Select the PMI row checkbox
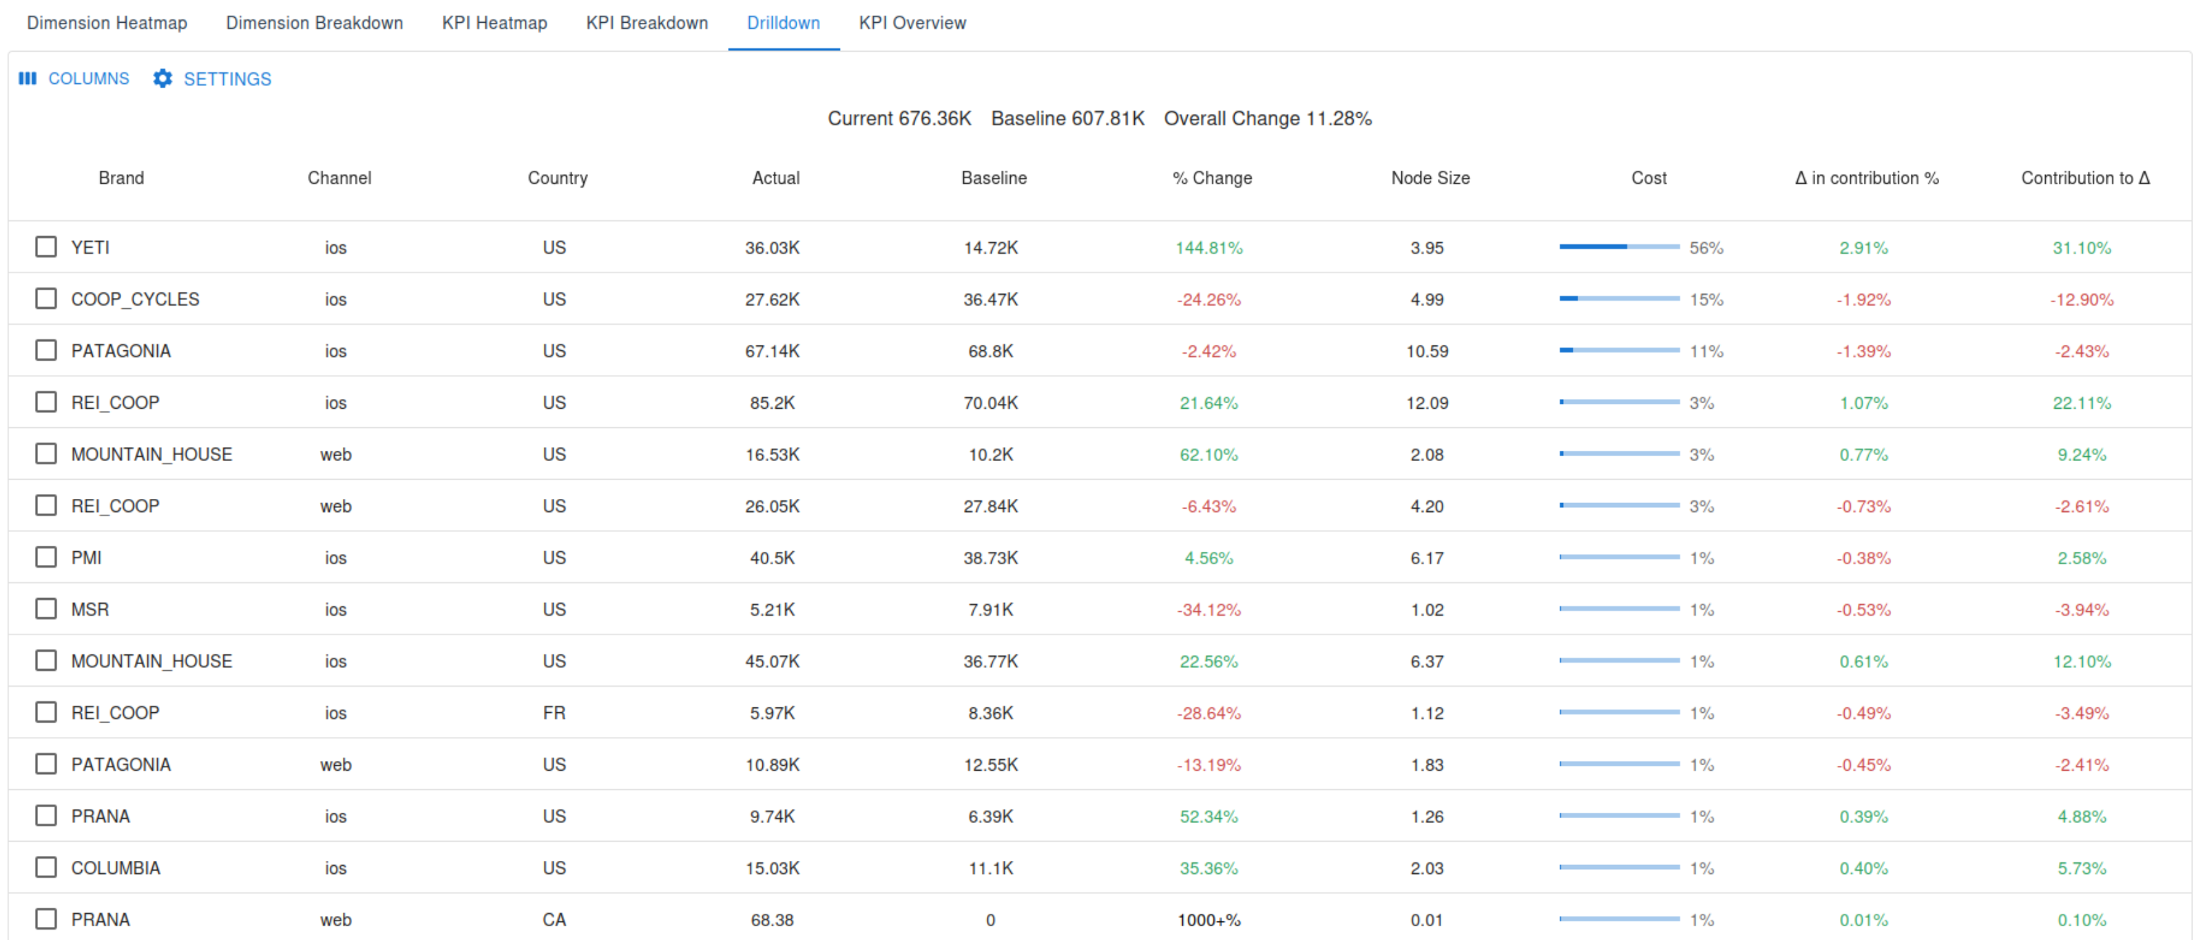The height and width of the screenshot is (940, 2198). [x=46, y=557]
